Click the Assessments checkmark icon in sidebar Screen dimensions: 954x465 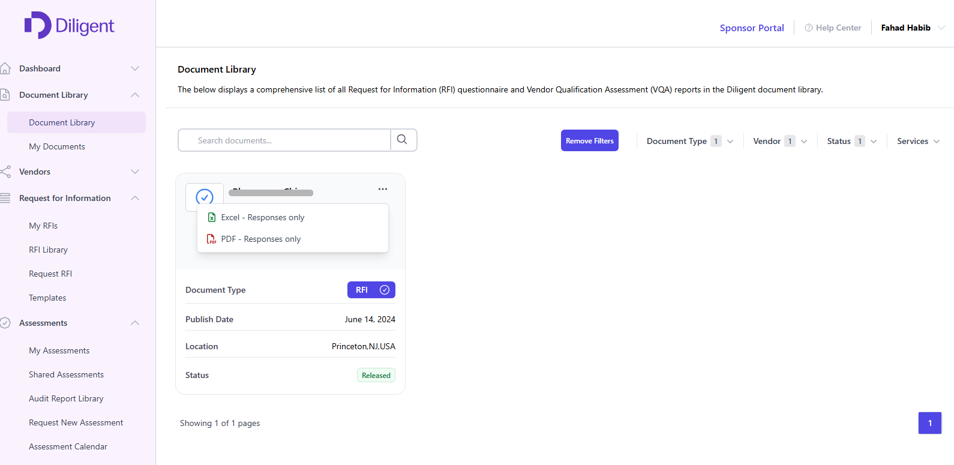tap(5, 323)
